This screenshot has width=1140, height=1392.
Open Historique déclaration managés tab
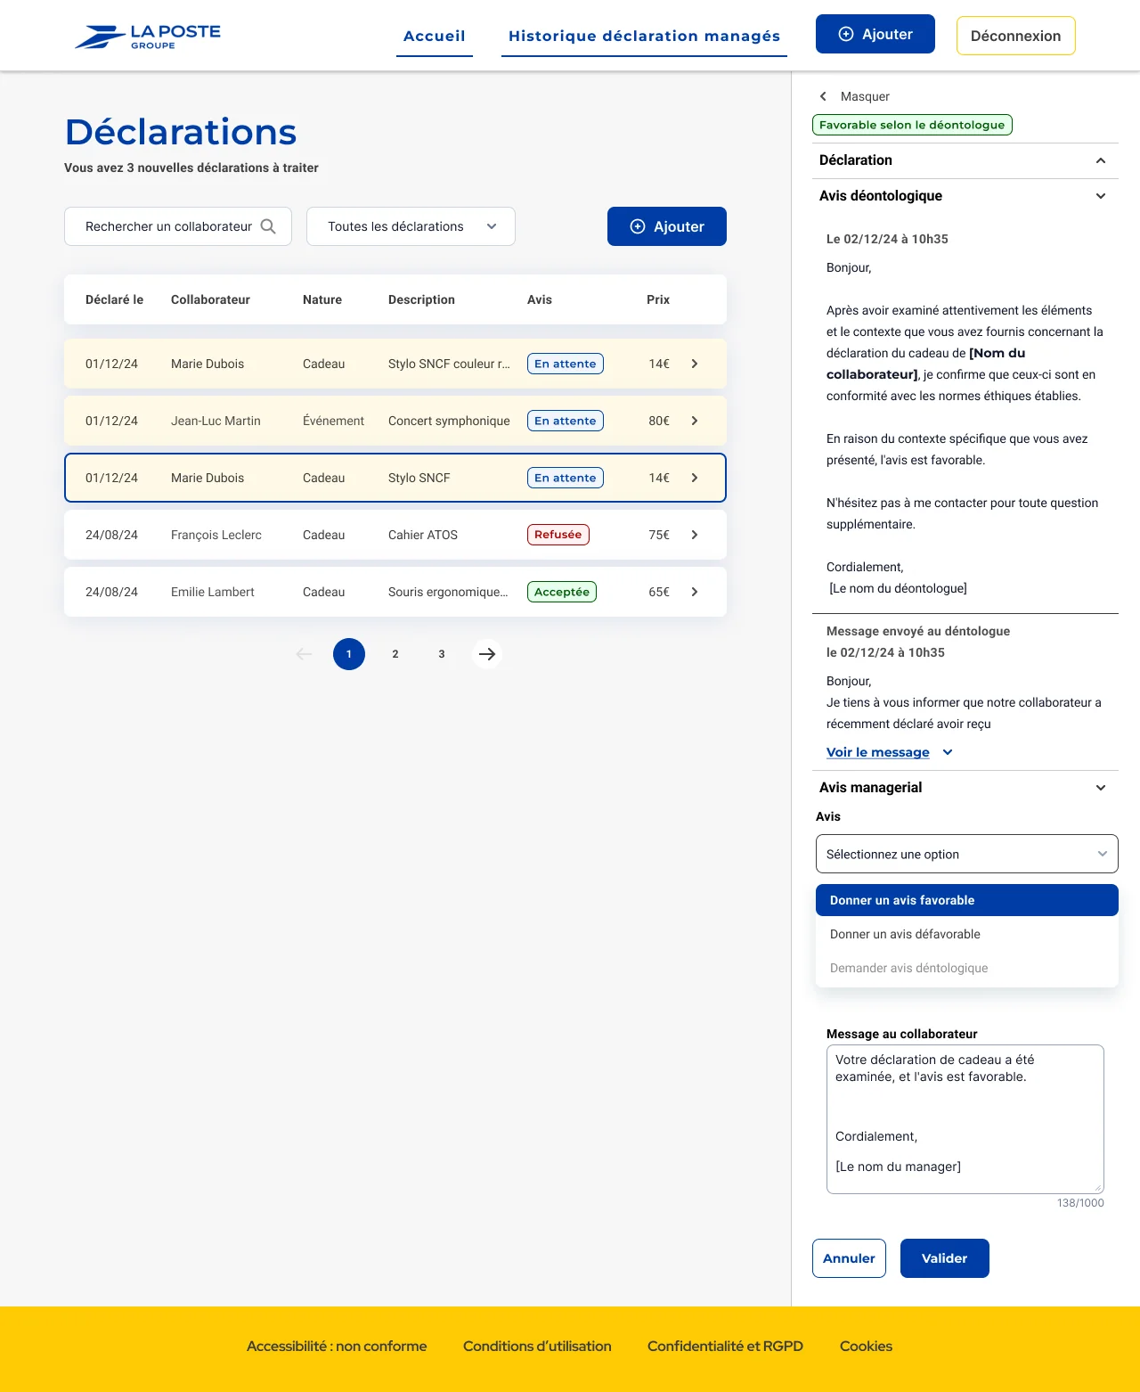(x=644, y=37)
